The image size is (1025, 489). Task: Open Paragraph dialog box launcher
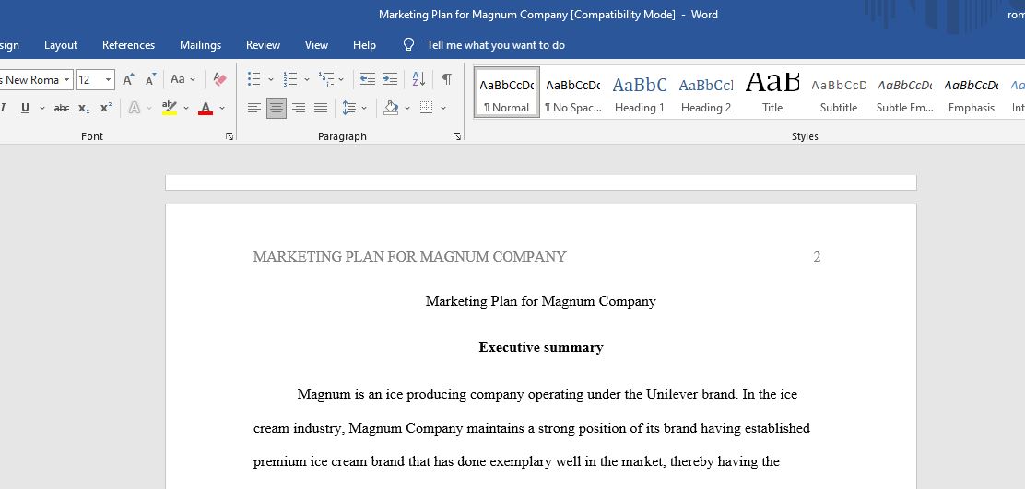(x=457, y=136)
